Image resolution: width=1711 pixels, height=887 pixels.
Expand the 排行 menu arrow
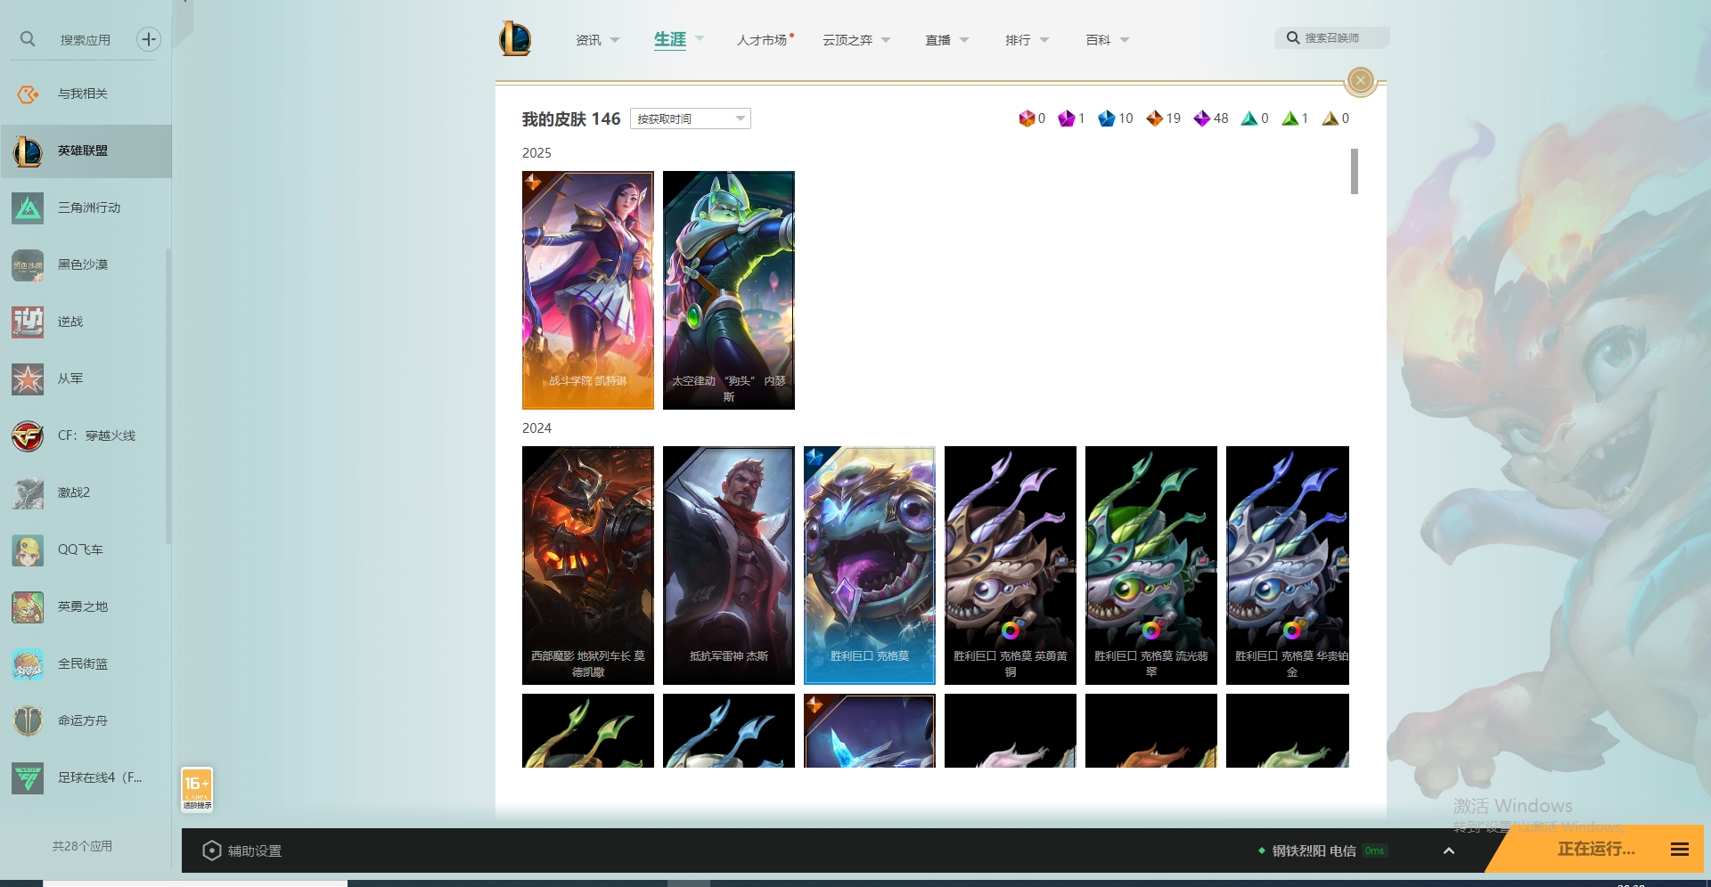[x=1044, y=40]
